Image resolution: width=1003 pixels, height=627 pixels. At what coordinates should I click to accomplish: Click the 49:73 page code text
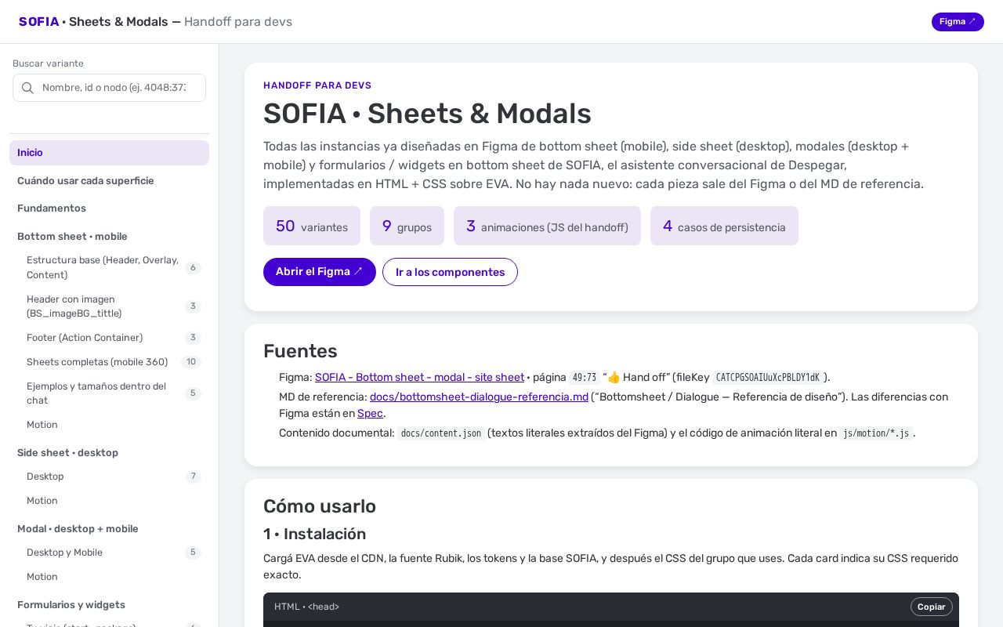click(x=585, y=378)
